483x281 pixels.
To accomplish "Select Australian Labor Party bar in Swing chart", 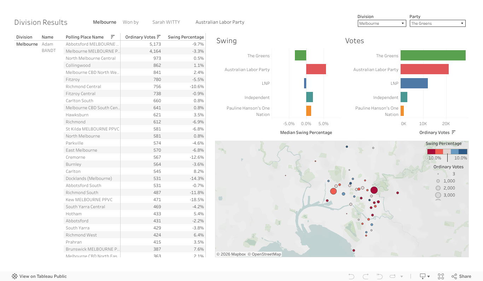I will click(316, 69).
